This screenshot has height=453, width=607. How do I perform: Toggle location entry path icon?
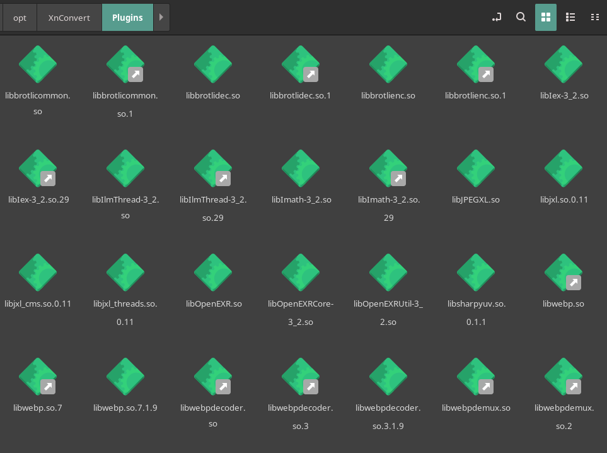tap(497, 18)
